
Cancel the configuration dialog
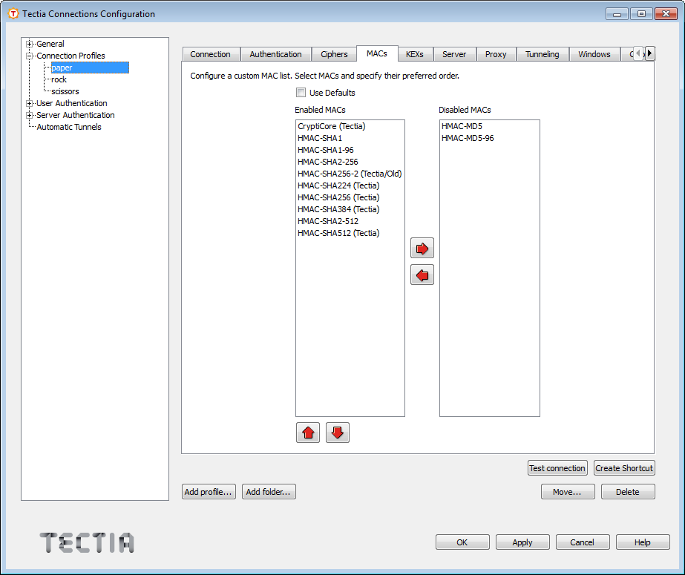click(x=583, y=542)
